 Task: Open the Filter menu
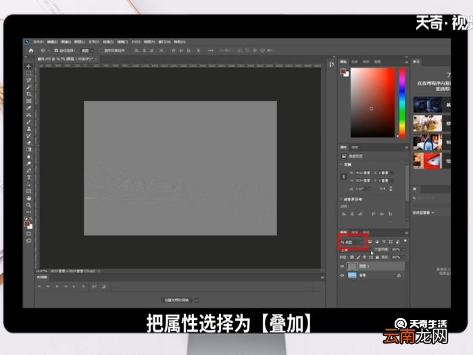[x=122, y=42]
